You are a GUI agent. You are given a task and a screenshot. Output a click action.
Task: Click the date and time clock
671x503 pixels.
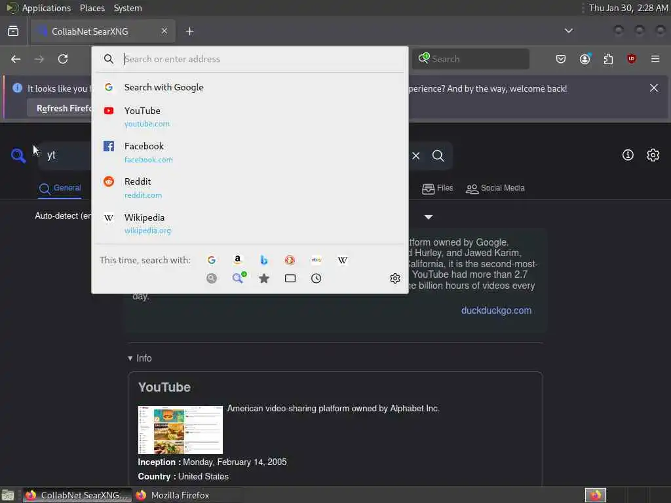628,8
